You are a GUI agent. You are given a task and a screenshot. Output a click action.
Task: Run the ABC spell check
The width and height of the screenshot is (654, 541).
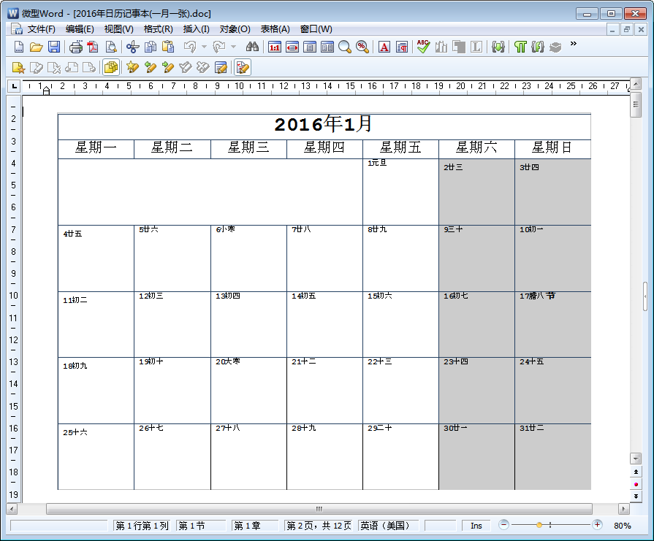point(423,47)
